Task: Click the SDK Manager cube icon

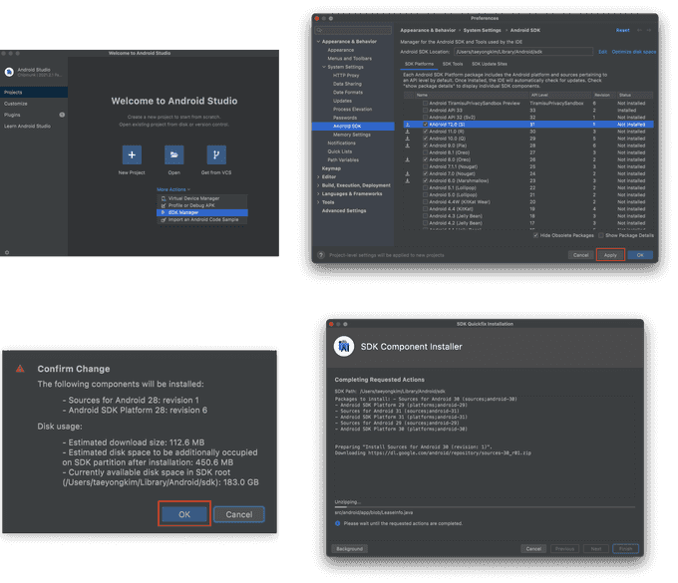Action: click(x=164, y=212)
